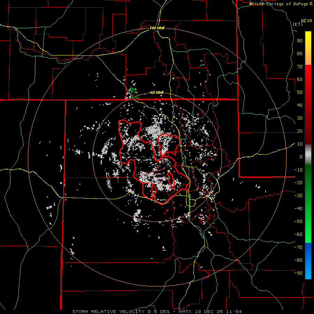Select the 50 NMI range ring label
Viewport: 314px width, 314px height.
(157, 92)
